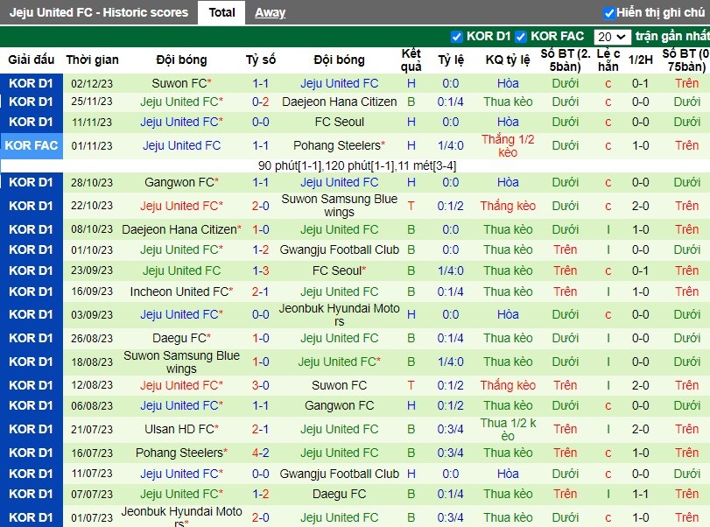The image size is (710, 527).
Task: Switch to the Total tab
Action: click(221, 12)
